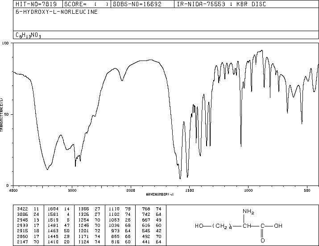Click the 500 wavenumber axis label
The height and width of the screenshot is (246, 319).
307,190
